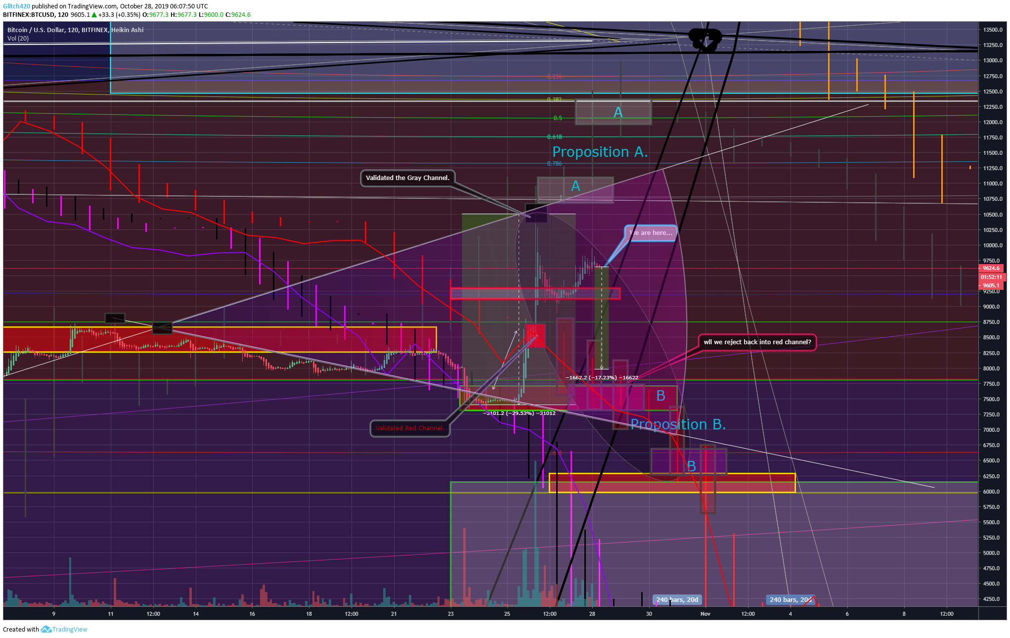Screen dimensions: 1010x638
Task: Click the 13500.0 price axis tick
Action: [993, 30]
